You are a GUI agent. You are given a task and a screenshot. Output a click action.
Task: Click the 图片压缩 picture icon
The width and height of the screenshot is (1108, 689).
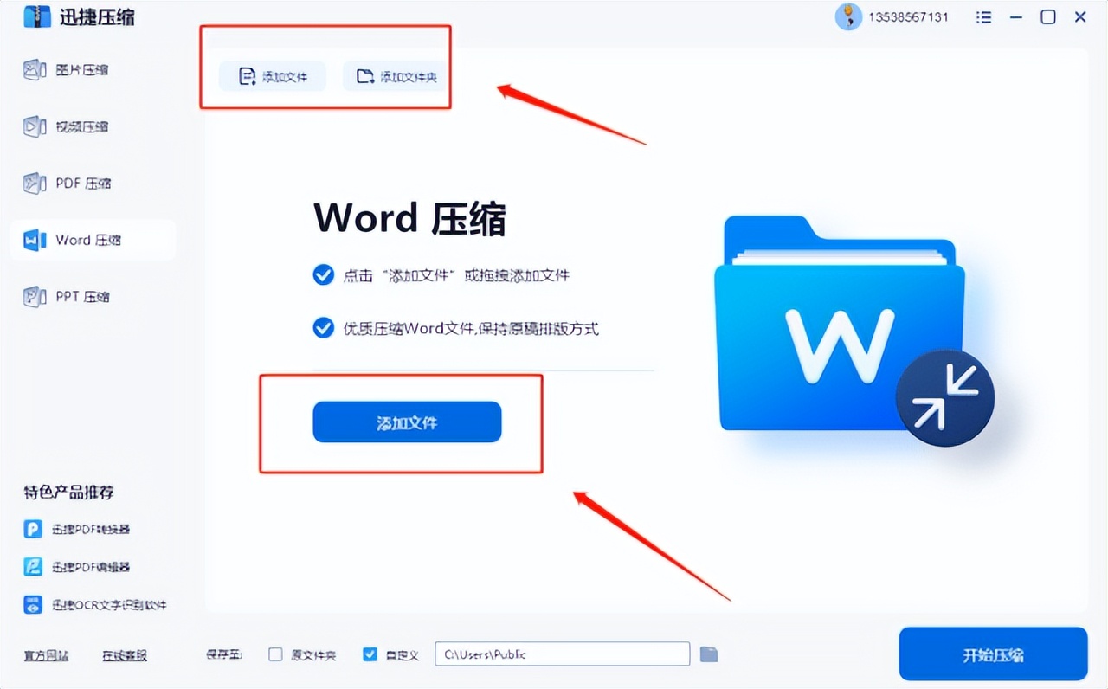[x=34, y=70]
